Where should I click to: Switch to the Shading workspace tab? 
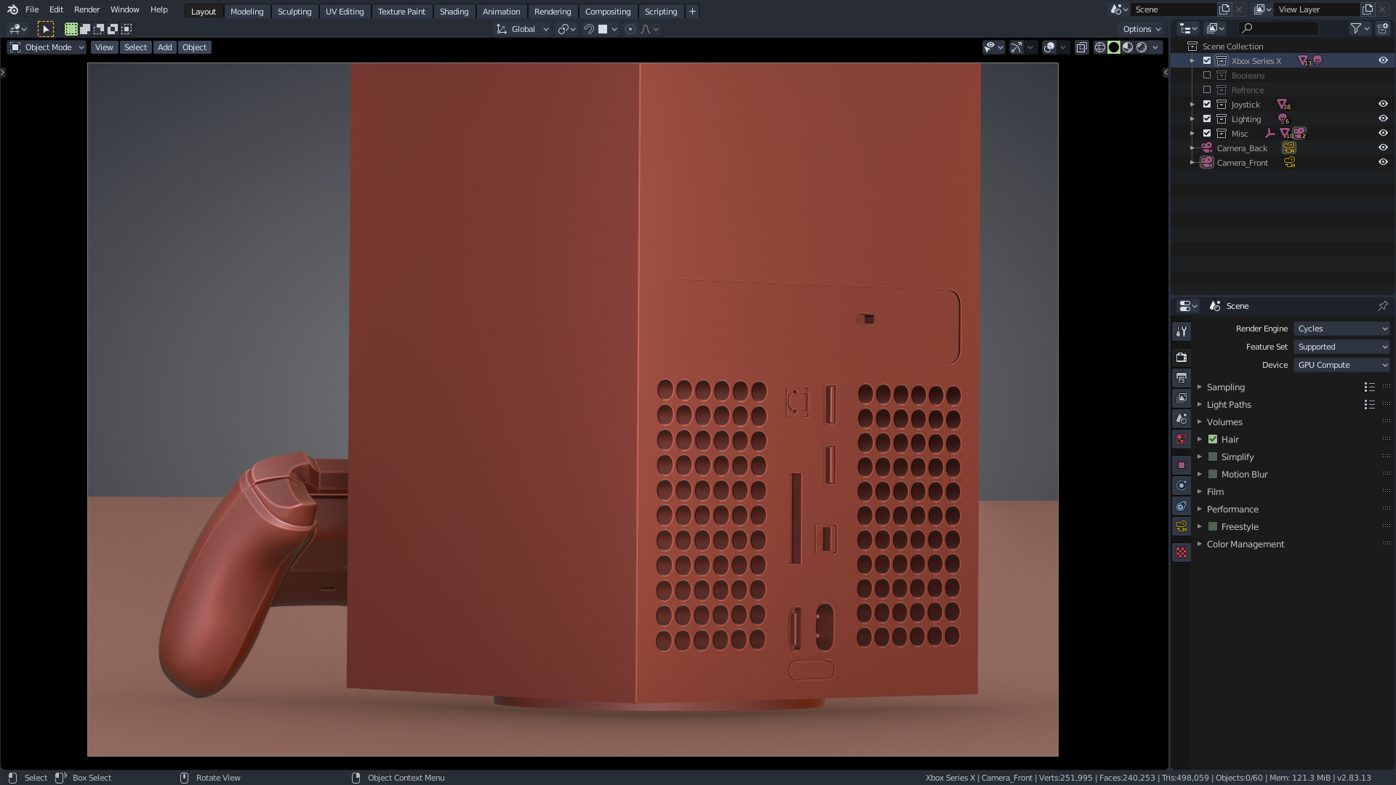click(x=454, y=12)
